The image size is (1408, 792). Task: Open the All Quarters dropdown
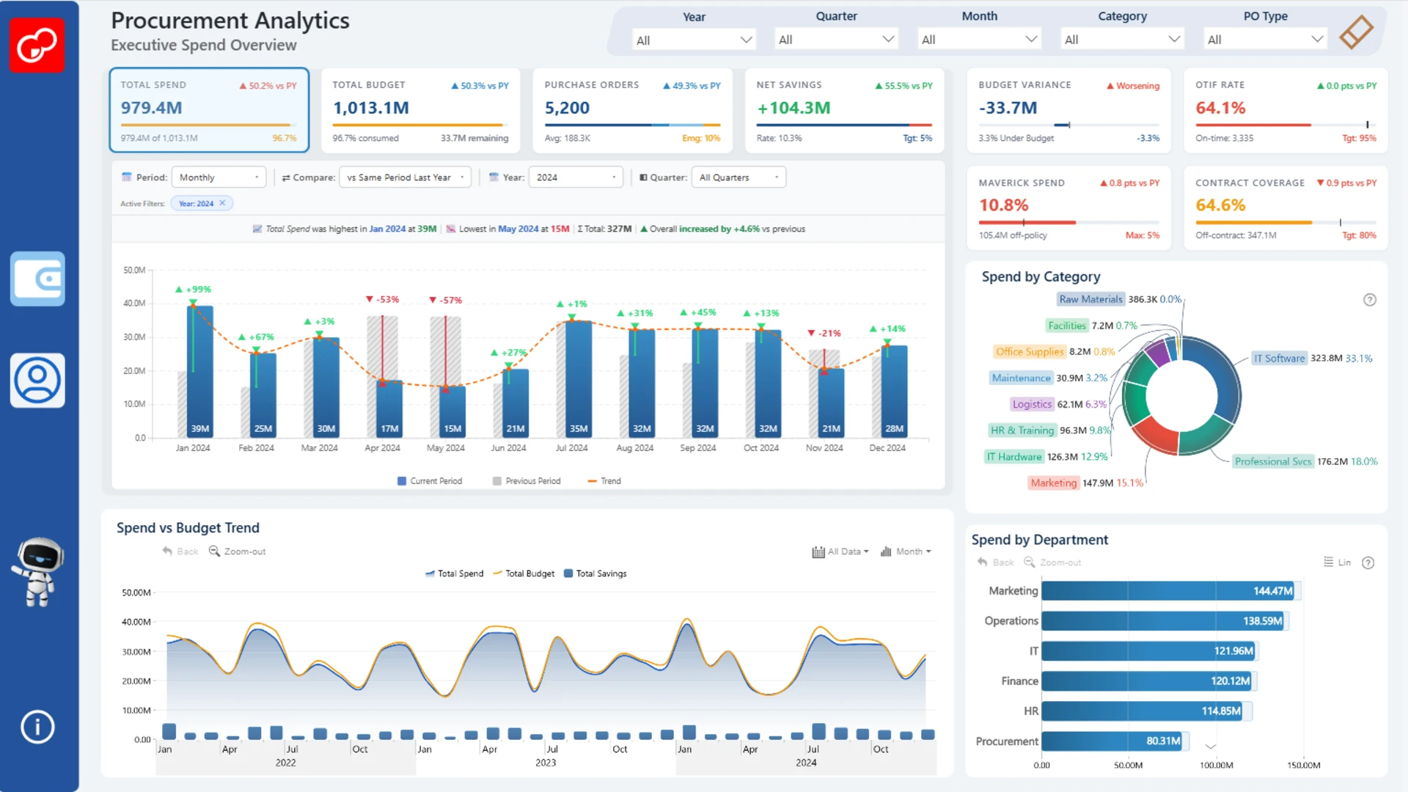(738, 177)
